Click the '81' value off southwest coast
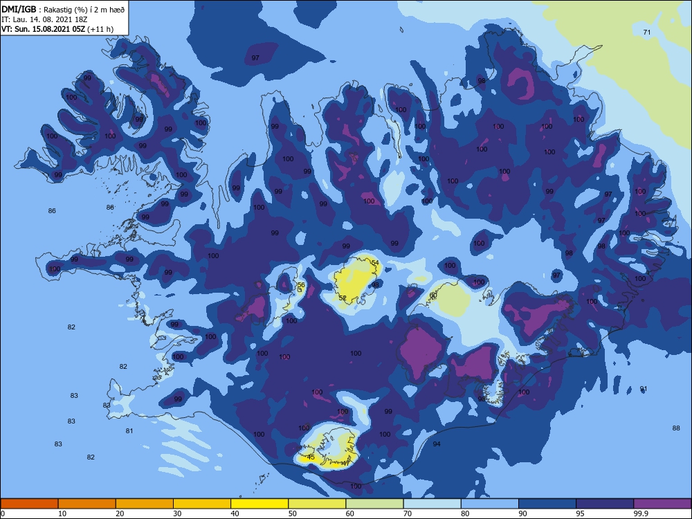Screen dimensions: 692x519 [129, 430]
